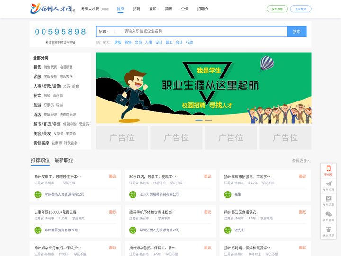The image size is (341, 256).
Task: Click hot search keyword 行政
Action: click(x=189, y=43)
